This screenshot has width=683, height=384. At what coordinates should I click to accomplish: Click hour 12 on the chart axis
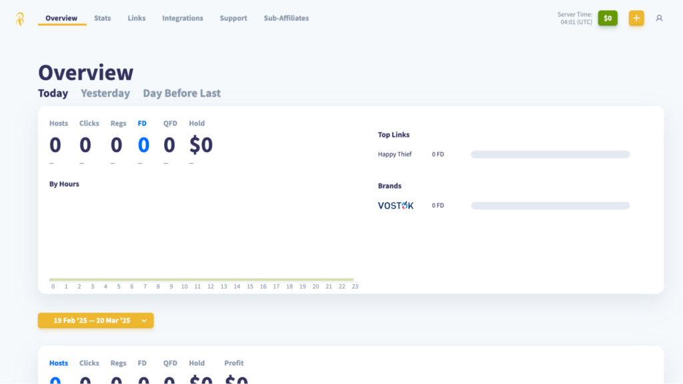point(211,287)
